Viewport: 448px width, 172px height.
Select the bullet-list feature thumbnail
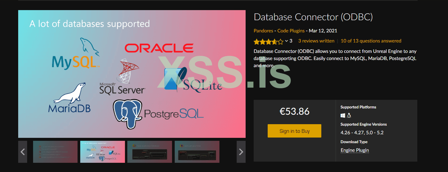[55, 152]
